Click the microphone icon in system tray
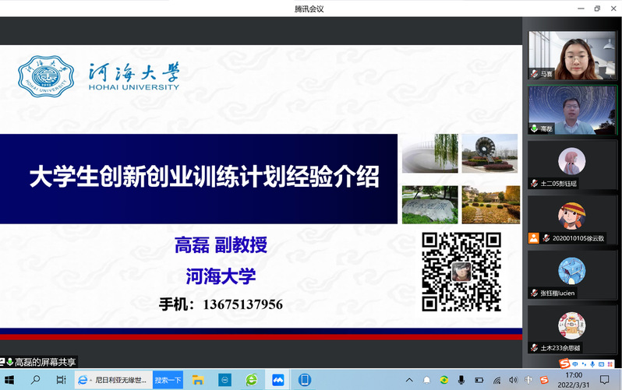This screenshot has height=390, width=622. [461, 380]
